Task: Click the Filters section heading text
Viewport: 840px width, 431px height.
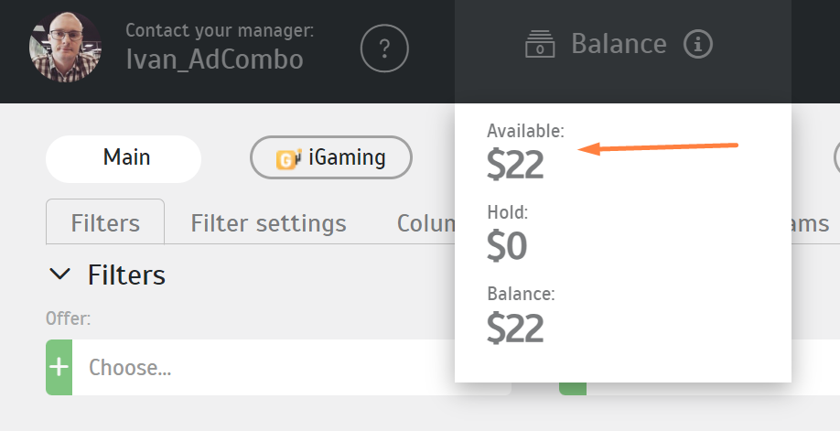Action: tap(126, 275)
